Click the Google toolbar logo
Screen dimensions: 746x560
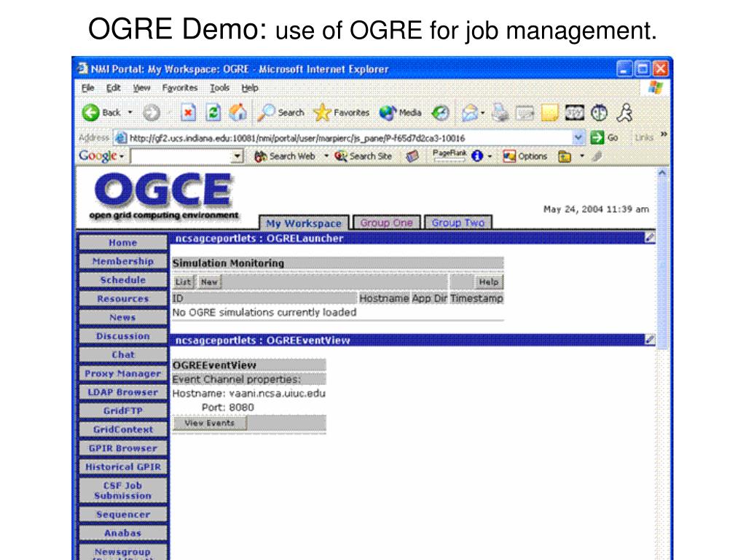coord(98,156)
